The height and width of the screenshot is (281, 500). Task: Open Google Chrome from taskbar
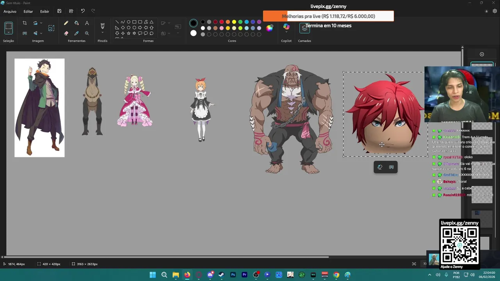pos(336,275)
